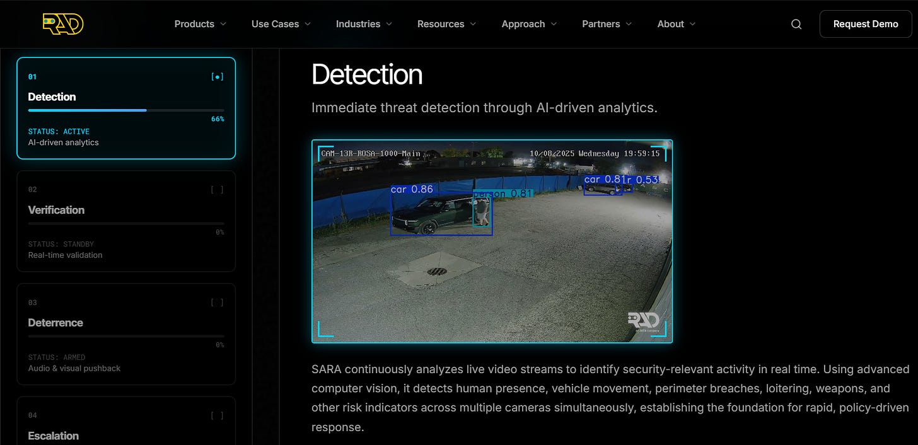Click the 'Immediate threat detection' subtitle
This screenshot has height=445, width=918.
coord(484,108)
